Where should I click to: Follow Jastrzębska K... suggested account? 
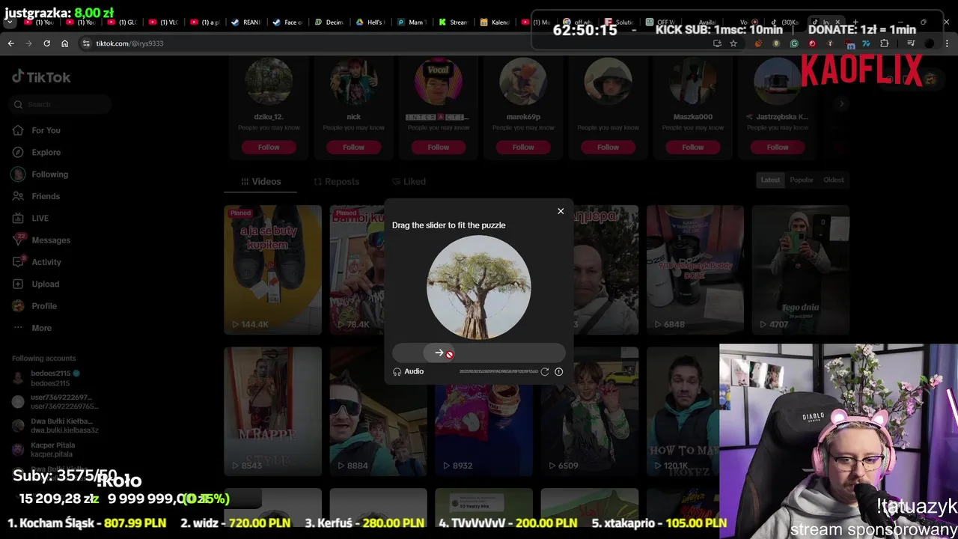point(778,147)
